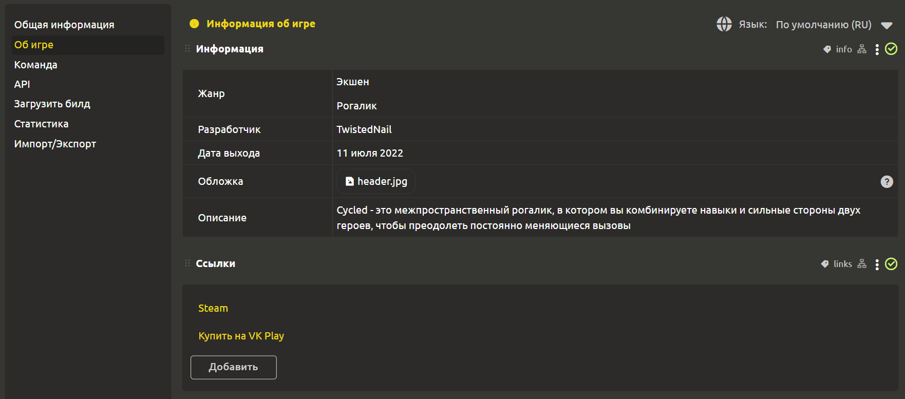Grab drag handle of Информация section
Image resolution: width=905 pixels, height=399 pixels.
click(x=187, y=48)
